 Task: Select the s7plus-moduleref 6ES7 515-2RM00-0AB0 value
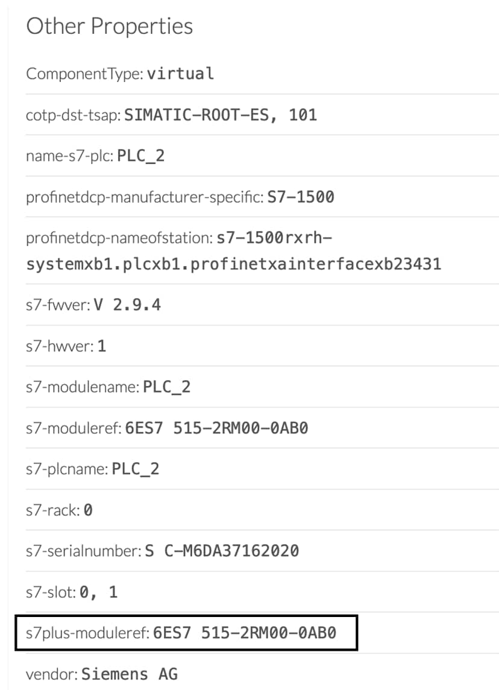245,633
